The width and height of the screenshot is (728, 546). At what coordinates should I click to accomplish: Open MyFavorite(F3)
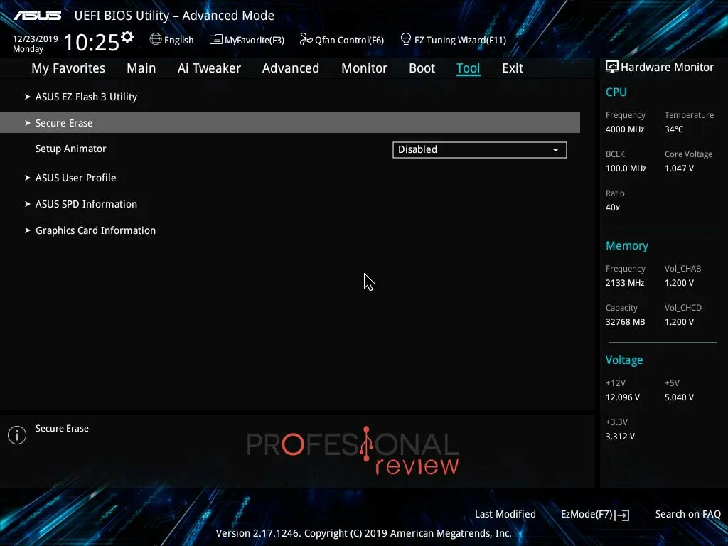click(x=247, y=40)
